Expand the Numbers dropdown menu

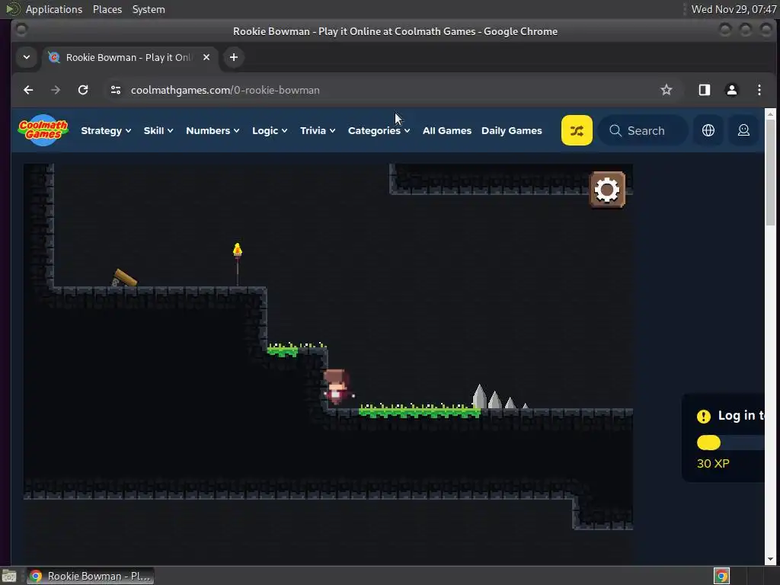click(x=213, y=130)
